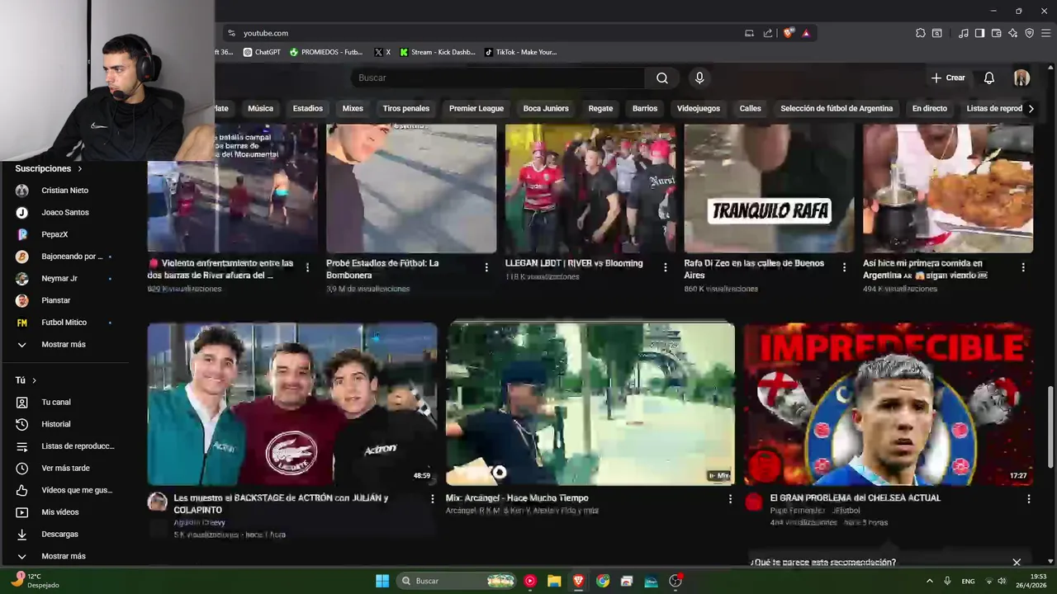Click the right arrow to show more chips
Screen dimensions: 1057x594
1031,108
